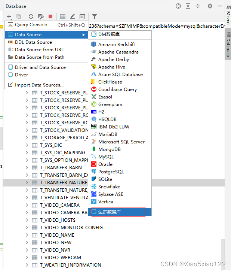The image size is (231, 270).
Task: Open the Database side tab
Action: point(228,45)
